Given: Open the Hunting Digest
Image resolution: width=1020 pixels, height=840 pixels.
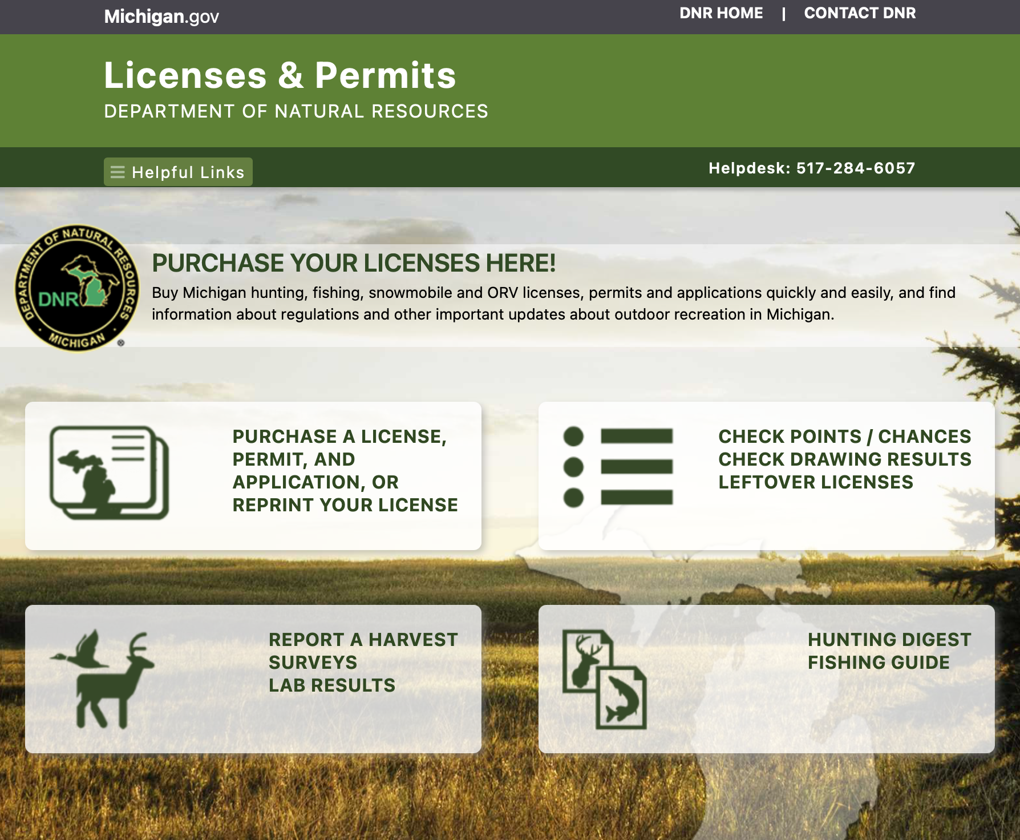Looking at the screenshot, I should coord(889,640).
